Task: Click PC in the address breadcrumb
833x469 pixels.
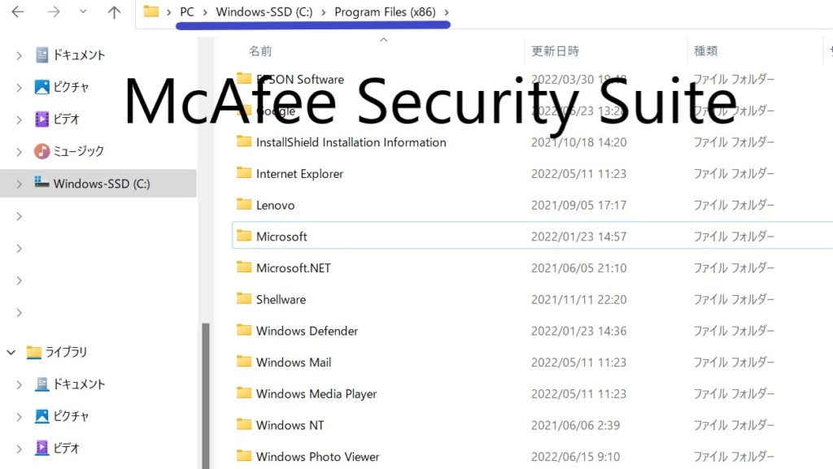Action: coord(187,11)
